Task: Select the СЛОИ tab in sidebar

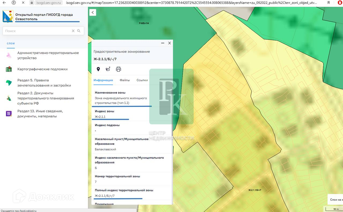Action: point(11,43)
